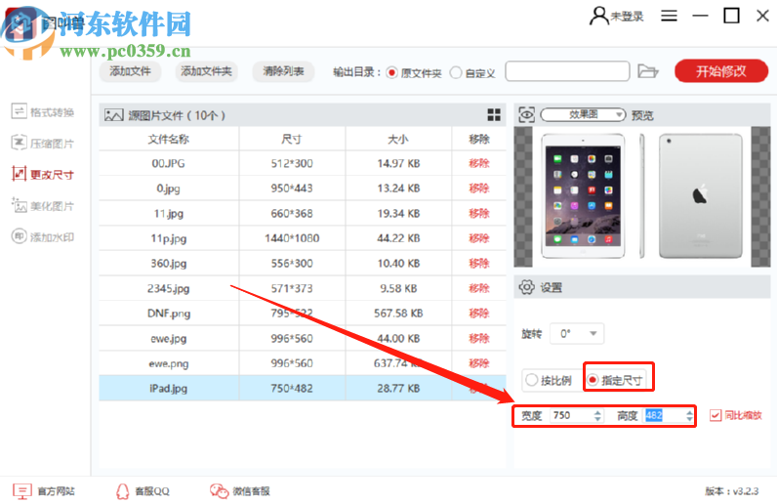Click the 未登录 not logged in label

pos(627,17)
